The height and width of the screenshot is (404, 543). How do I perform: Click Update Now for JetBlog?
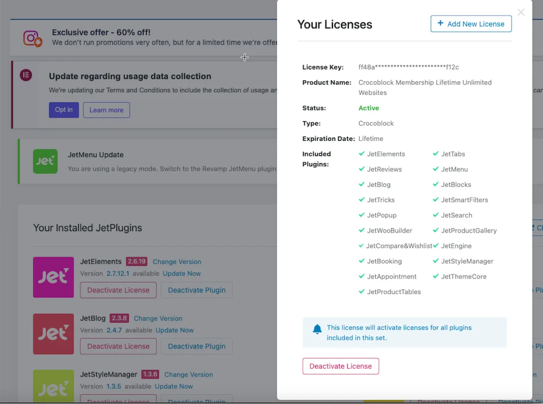click(x=174, y=330)
